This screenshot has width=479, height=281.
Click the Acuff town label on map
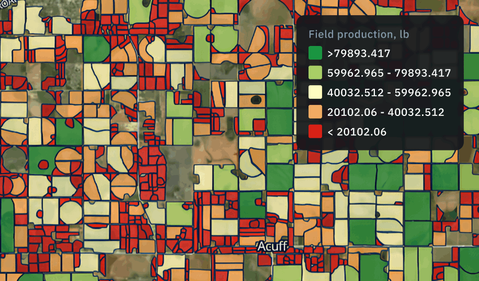[x=272, y=246]
